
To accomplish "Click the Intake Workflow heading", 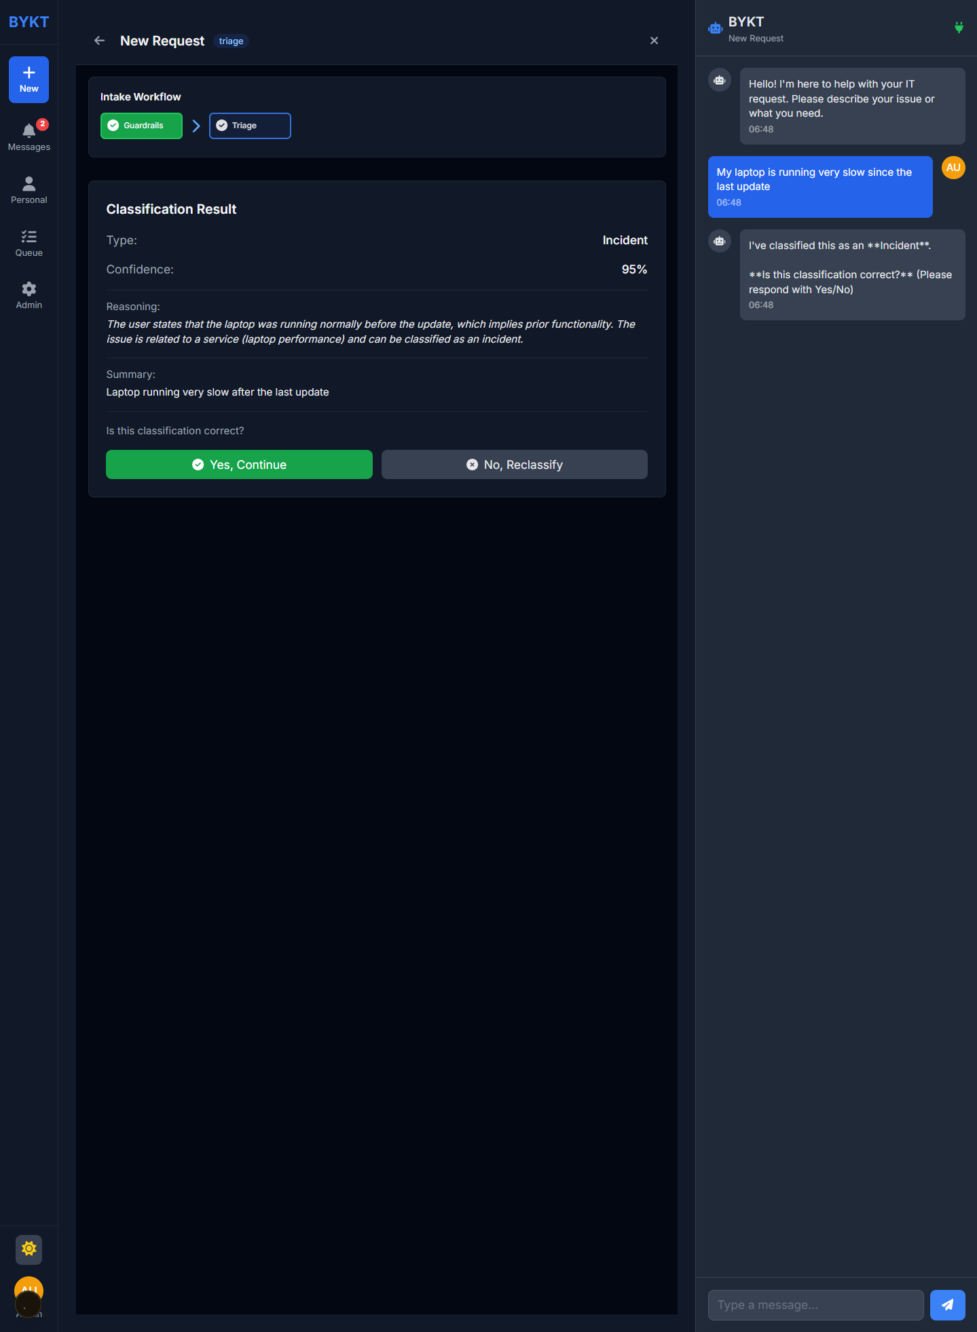I will [141, 97].
